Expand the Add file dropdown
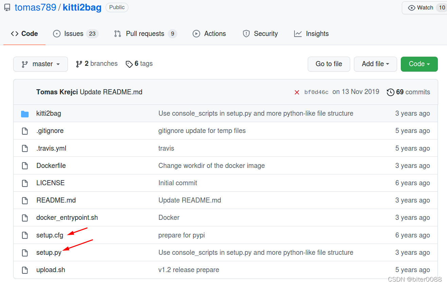The height and width of the screenshot is (285, 447). coord(375,64)
